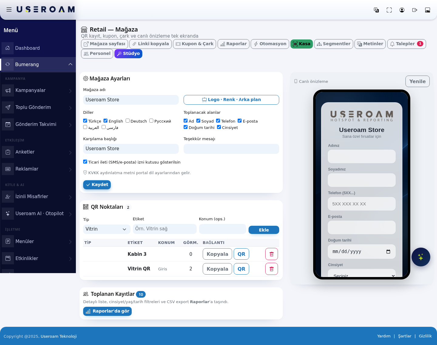Uncheck the English language checkbox
This screenshot has width=437, height=345.
click(x=105, y=121)
